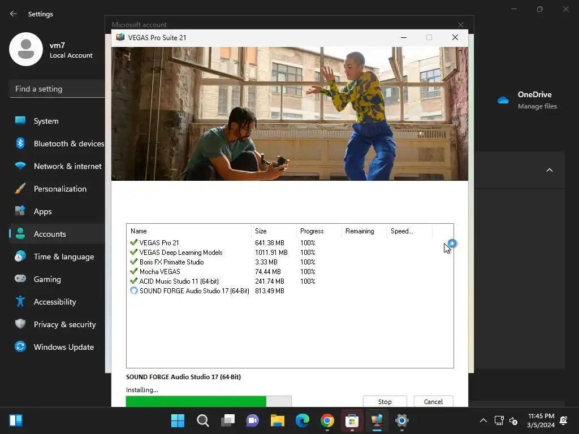Open Privacy & security settings
Viewport: 579px width, 434px height.
pos(57,324)
